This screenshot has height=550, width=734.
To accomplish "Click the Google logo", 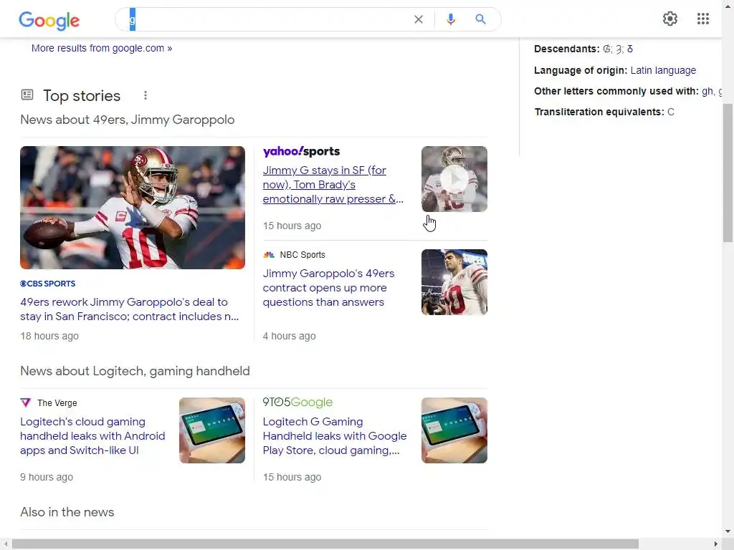I will [49, 20].
